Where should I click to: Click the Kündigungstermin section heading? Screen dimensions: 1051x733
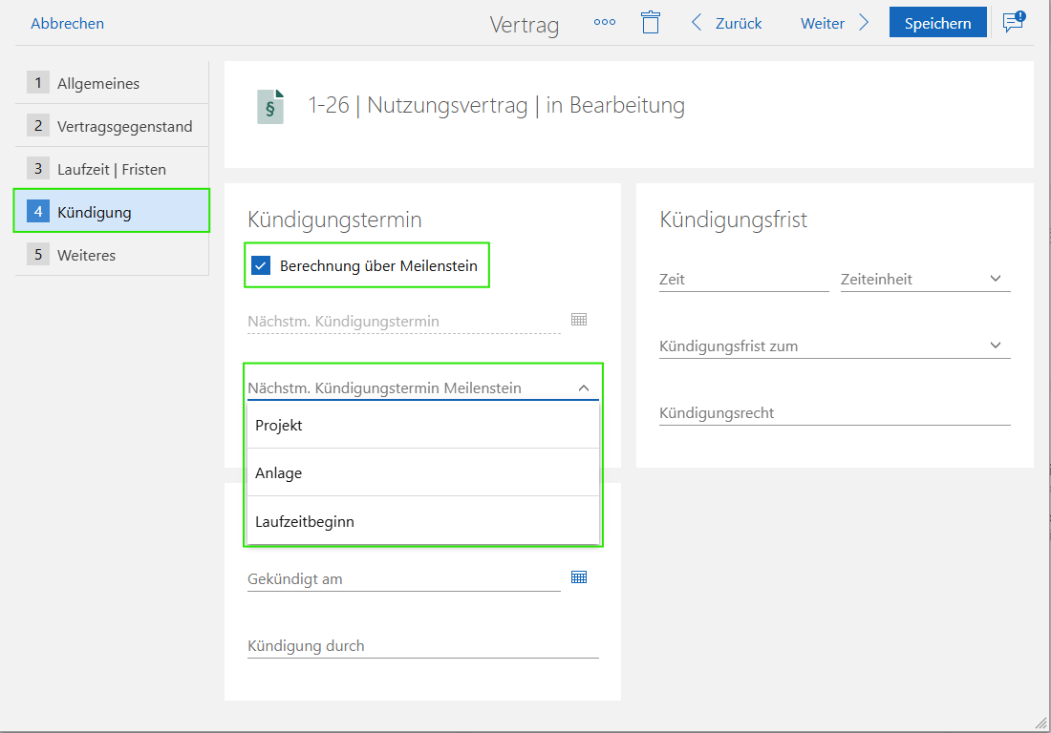334,220
